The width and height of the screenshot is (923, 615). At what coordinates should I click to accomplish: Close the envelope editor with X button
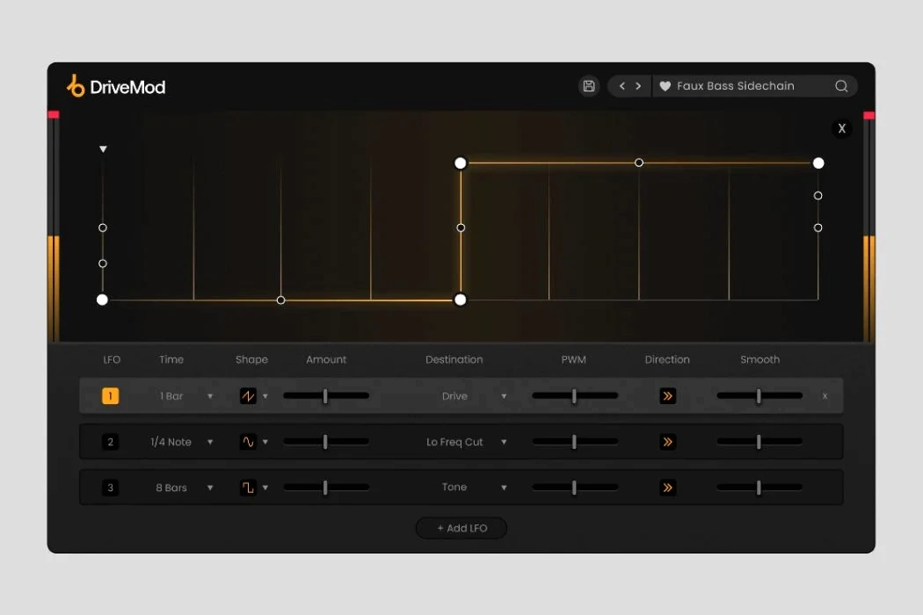point(841,128)
